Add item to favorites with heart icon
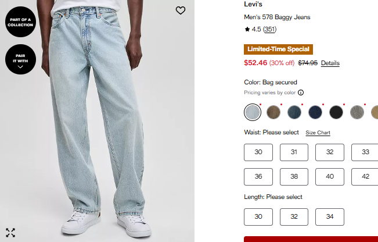The height and width of the screenshot is (242, 378). [x=181, y=10]
